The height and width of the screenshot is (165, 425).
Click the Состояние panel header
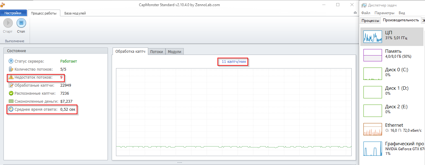55,51
